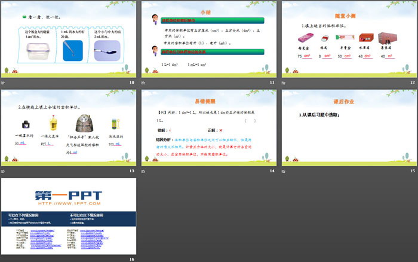Image resolution: width=418 pixels, height=262 pixels.
Task: Click the slide number 16 label
Action: (x=131, y=258)
